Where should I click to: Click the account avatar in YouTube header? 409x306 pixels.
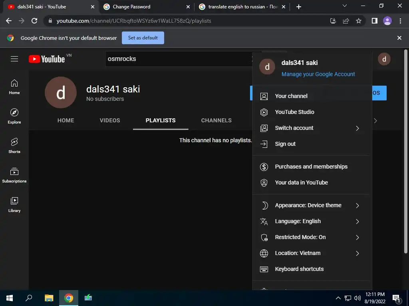384,59
